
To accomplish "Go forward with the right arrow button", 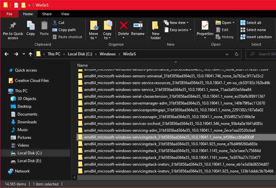I will coord(16,54).
